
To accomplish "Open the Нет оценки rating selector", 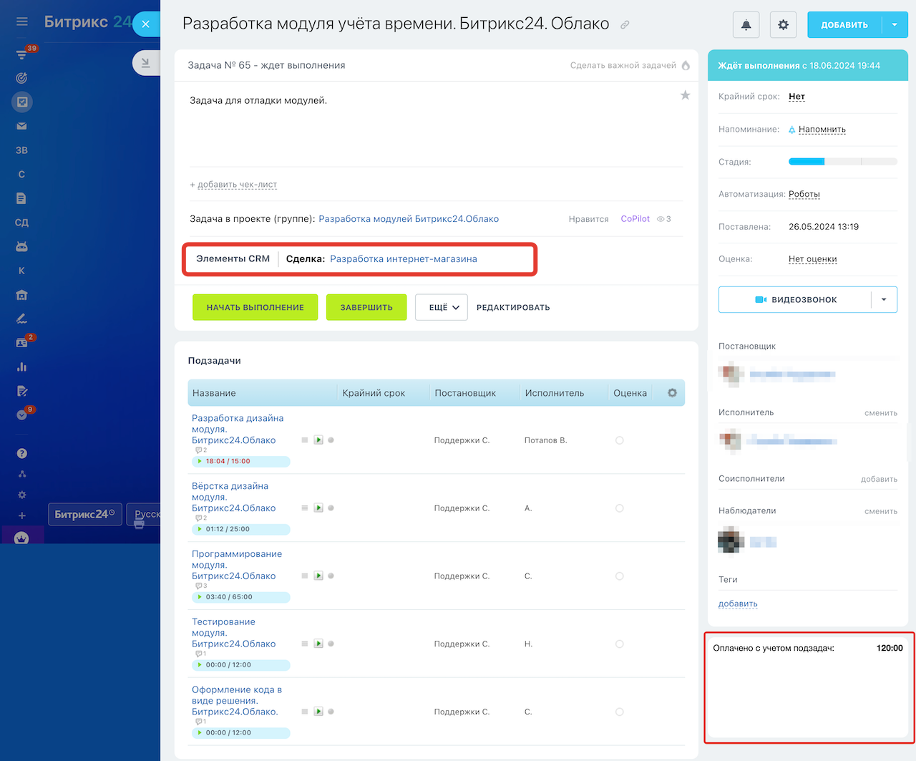I will point(813,259).
